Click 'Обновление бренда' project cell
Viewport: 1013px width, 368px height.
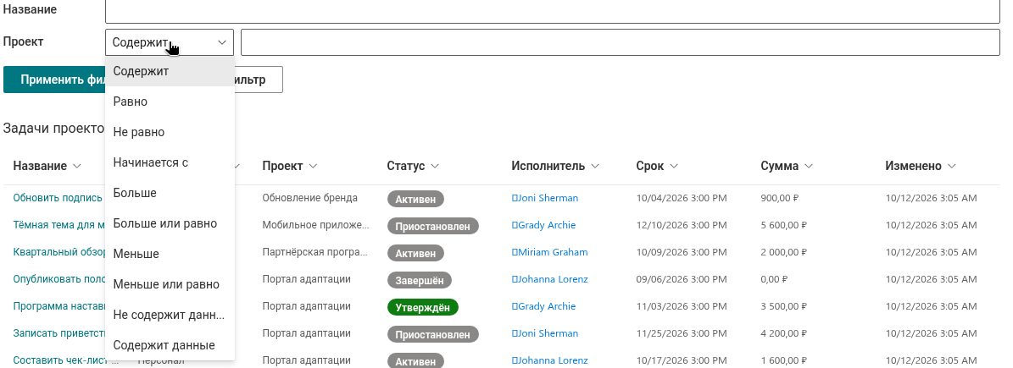[x=310, y=198]
